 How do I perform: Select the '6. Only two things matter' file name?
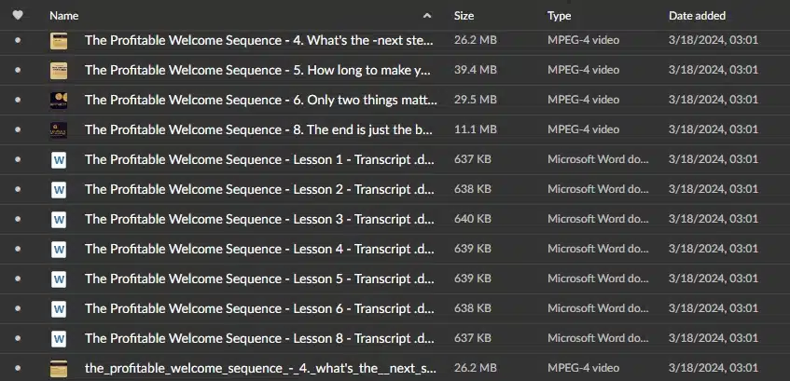pos(260,100)
